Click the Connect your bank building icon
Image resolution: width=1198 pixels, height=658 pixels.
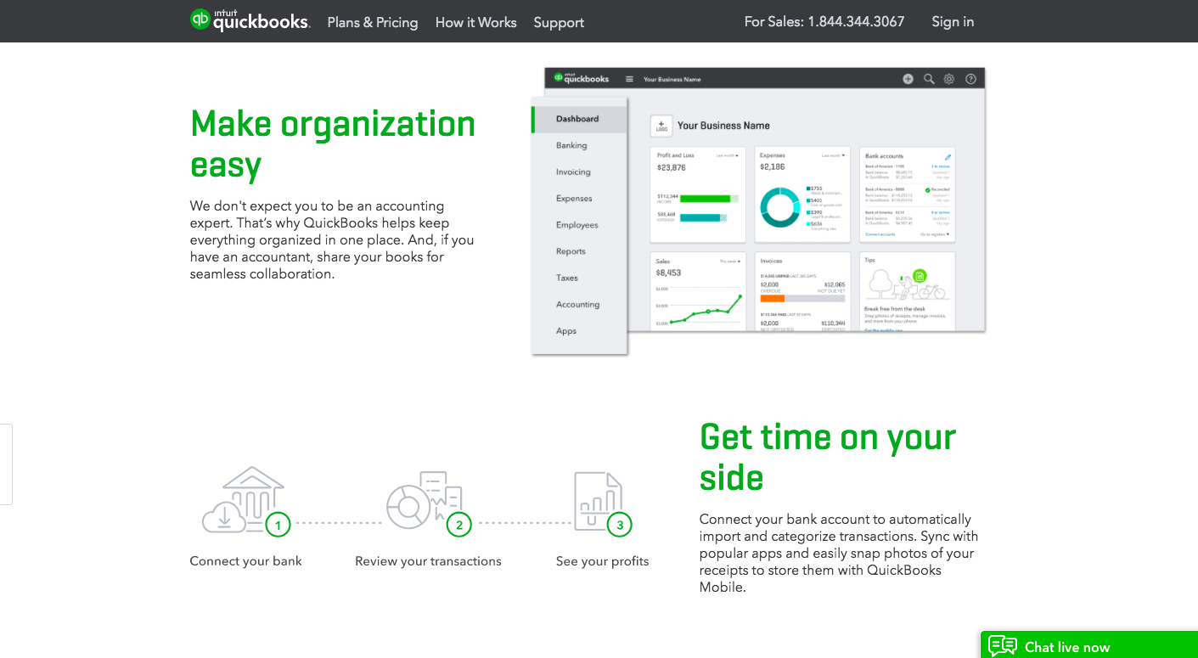tap(242, 500)
